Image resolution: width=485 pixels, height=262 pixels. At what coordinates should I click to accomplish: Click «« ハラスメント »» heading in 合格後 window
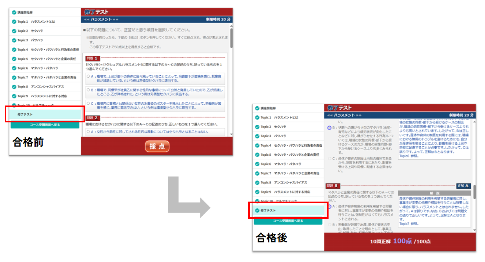(344, 115)
